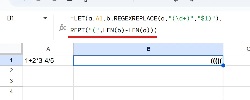Select column A header
This screenshot has height=100, width=250.
[x=48, y=49]
